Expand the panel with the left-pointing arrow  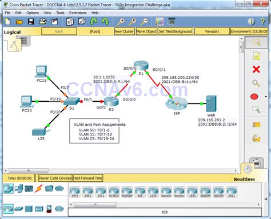coord(266,199)
